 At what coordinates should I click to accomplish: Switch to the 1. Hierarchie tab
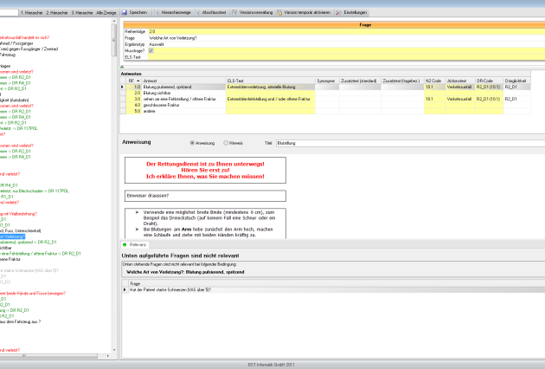pyautogui.click(x=31, y=12)
